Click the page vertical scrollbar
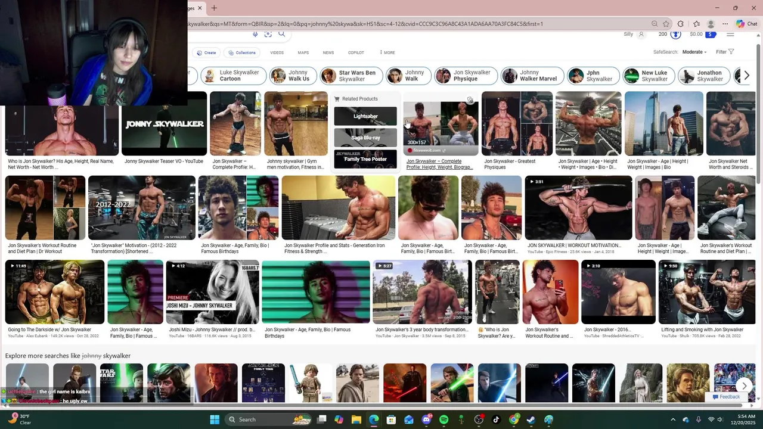This screenshot has height=429, width=763. coord(759,113)
